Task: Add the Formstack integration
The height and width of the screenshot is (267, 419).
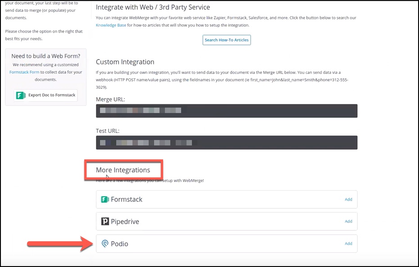Action: pos(348,199)
